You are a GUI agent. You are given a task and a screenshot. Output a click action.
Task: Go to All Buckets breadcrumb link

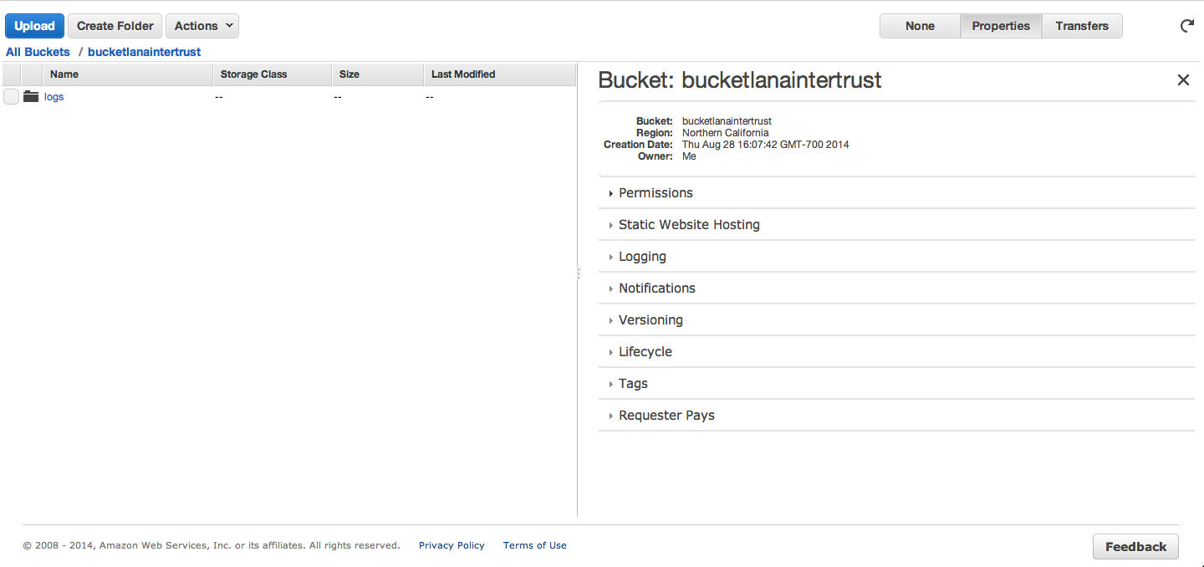tap(38, 52)
